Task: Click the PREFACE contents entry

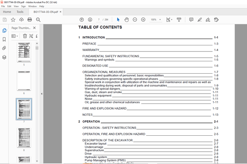Action: tap(150, 44)
